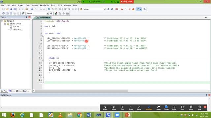Screen dimensions: 211x118
Task: Switch to the Project panel tab
Action: coord(4,91)
